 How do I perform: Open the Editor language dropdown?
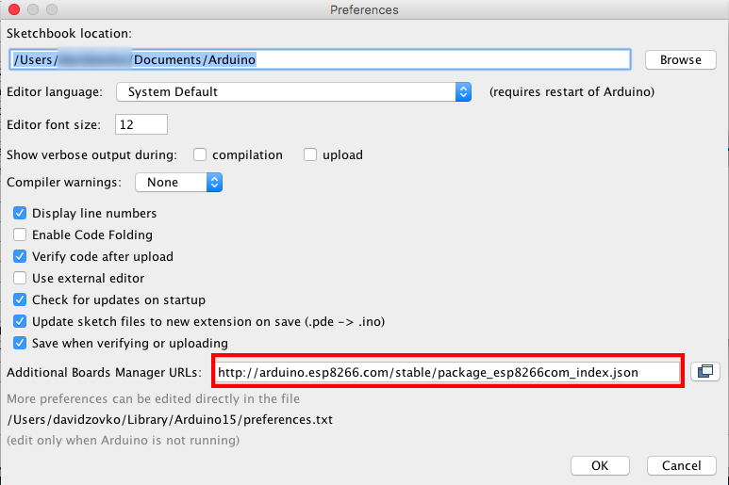coord(293,92)
